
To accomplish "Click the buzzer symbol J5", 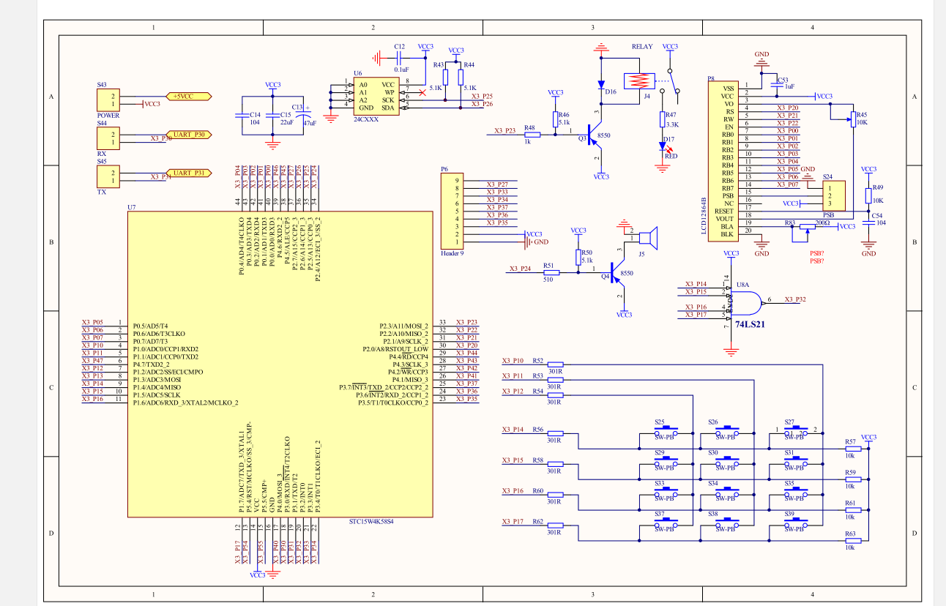I will (x=648, y=239).
